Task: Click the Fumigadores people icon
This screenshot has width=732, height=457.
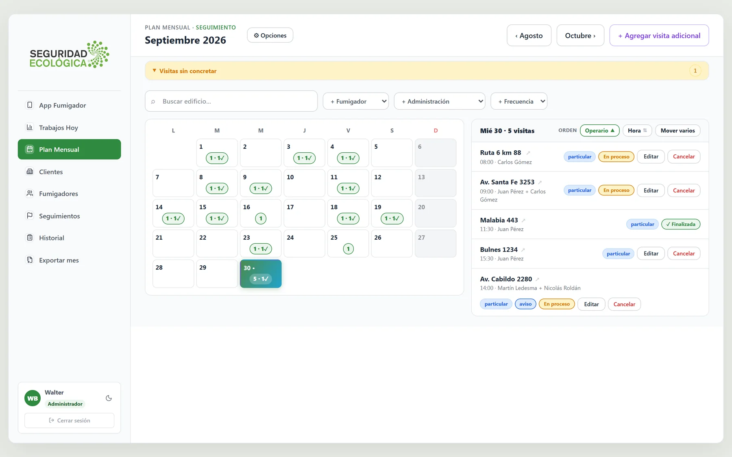Action: [30, 193]
